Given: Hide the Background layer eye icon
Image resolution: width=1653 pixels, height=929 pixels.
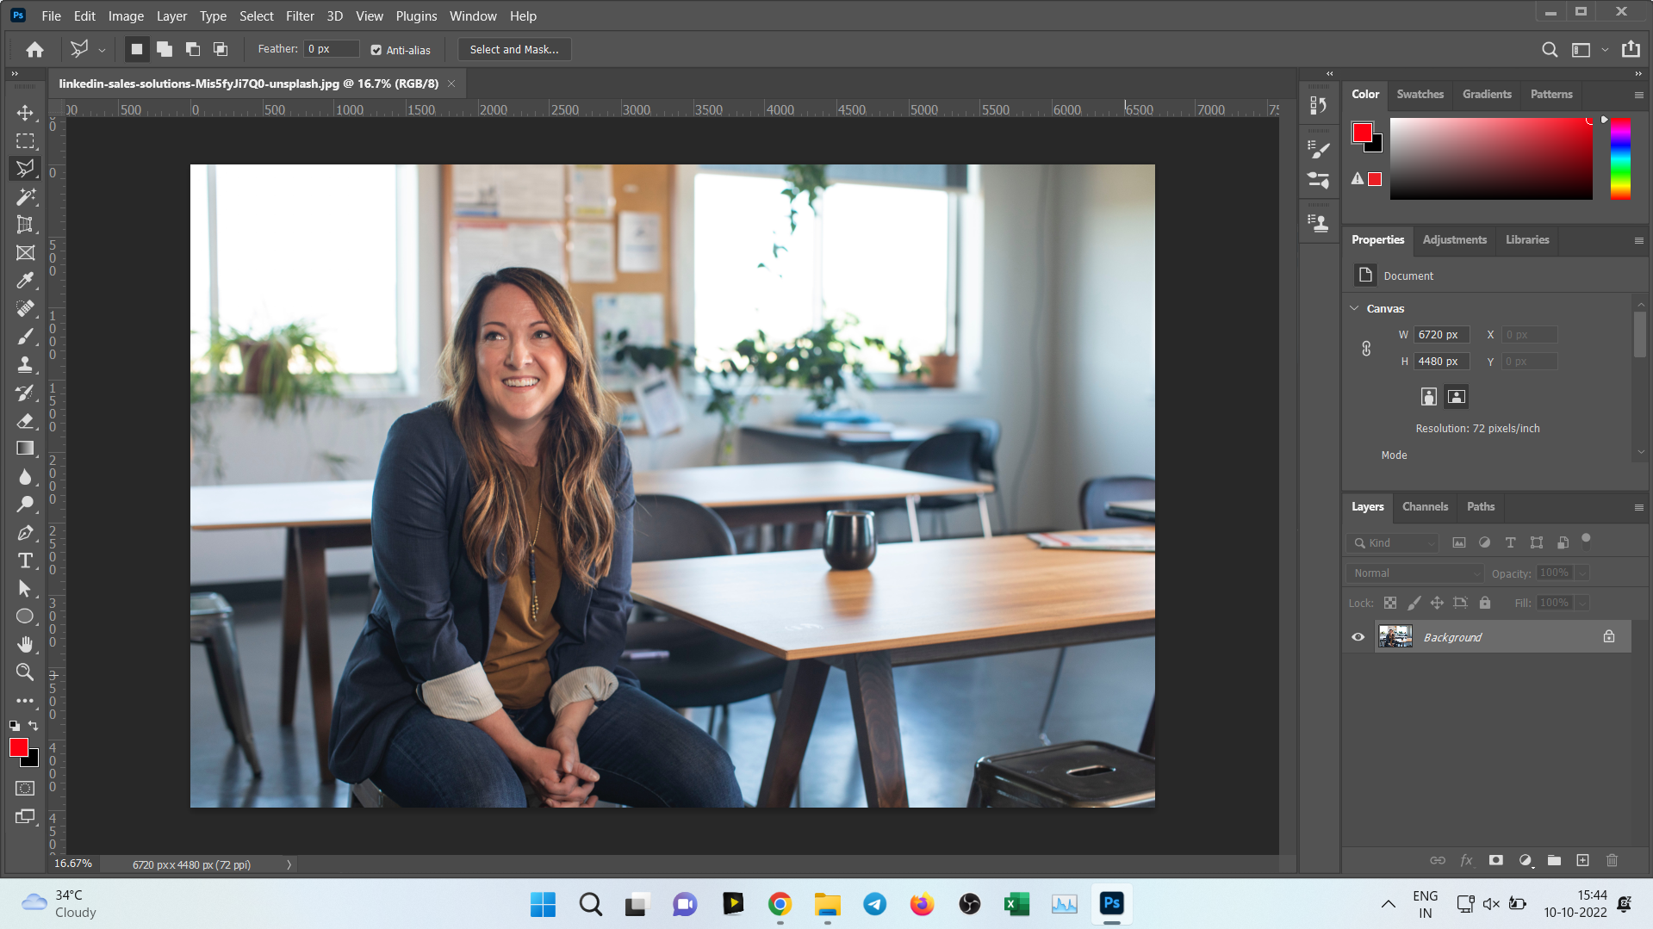Looking at the screenshot, I should point(1358,637).
